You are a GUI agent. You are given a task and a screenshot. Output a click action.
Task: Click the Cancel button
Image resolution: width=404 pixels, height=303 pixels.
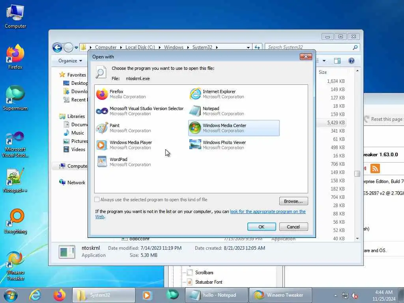click(x=294, y=227)
